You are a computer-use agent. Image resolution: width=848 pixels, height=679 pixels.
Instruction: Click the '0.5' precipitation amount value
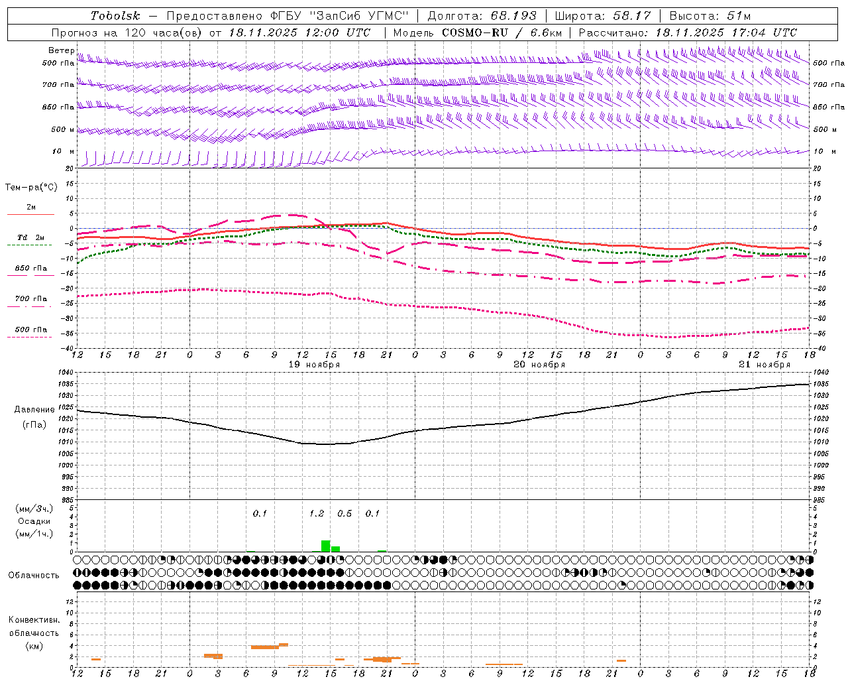pos(344,513)
